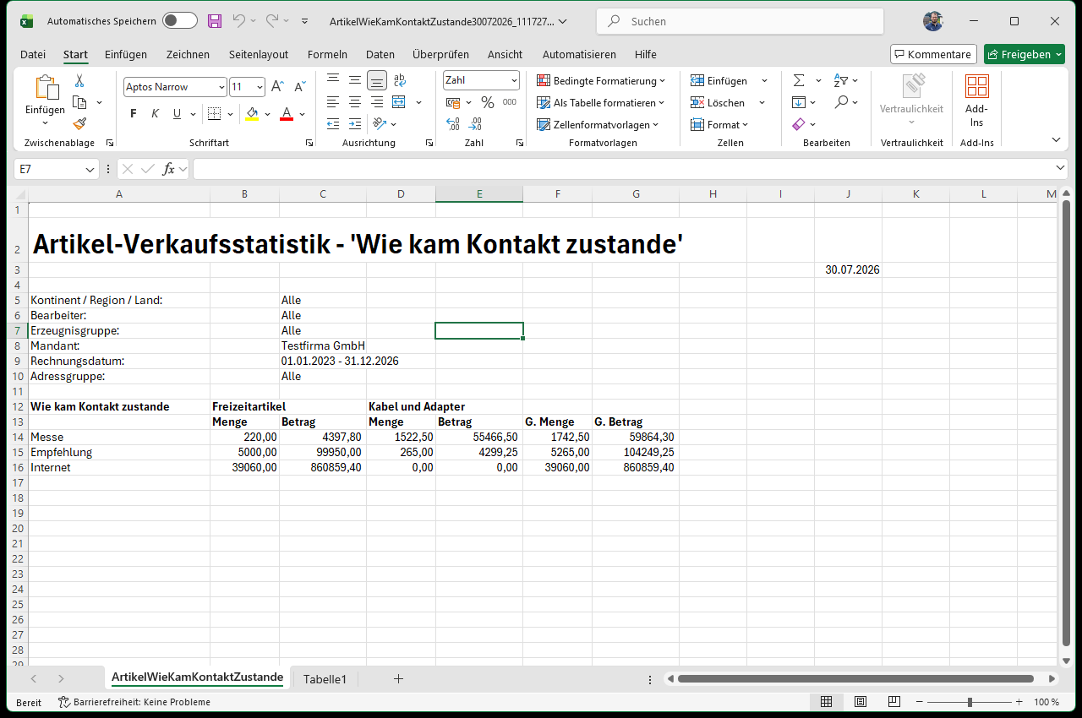
Task: Open the Überprüfen ribbon tab
Action: click(440, 54)
